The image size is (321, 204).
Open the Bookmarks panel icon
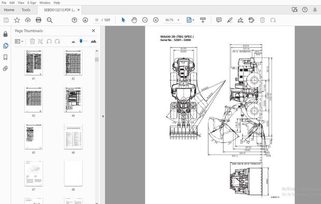click(x=6, y=57)
